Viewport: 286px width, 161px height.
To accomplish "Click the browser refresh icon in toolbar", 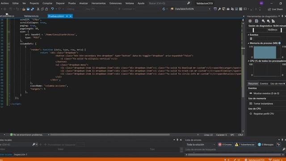I will [164, 9].
